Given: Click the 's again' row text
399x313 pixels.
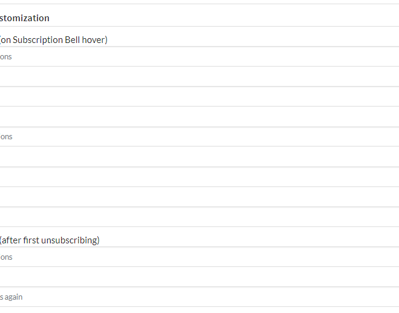Looking at the screenshot, I should click(x=11, y=297).
